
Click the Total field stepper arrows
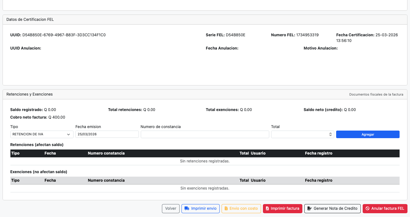pyautogui.click(x=330, y=134)
